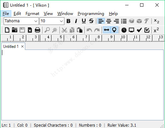Click the window resize grip
The height and width of the screenshot is (128, 165).
(x=162, y=126)
